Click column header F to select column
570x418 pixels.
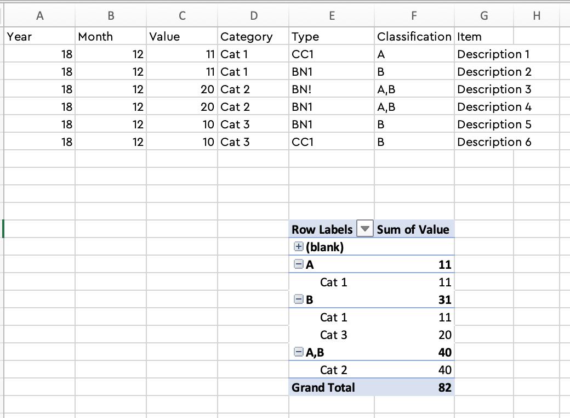[x=414, y=16]
